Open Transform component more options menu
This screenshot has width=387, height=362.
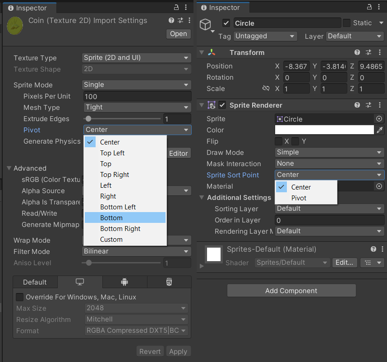point(380,52)
